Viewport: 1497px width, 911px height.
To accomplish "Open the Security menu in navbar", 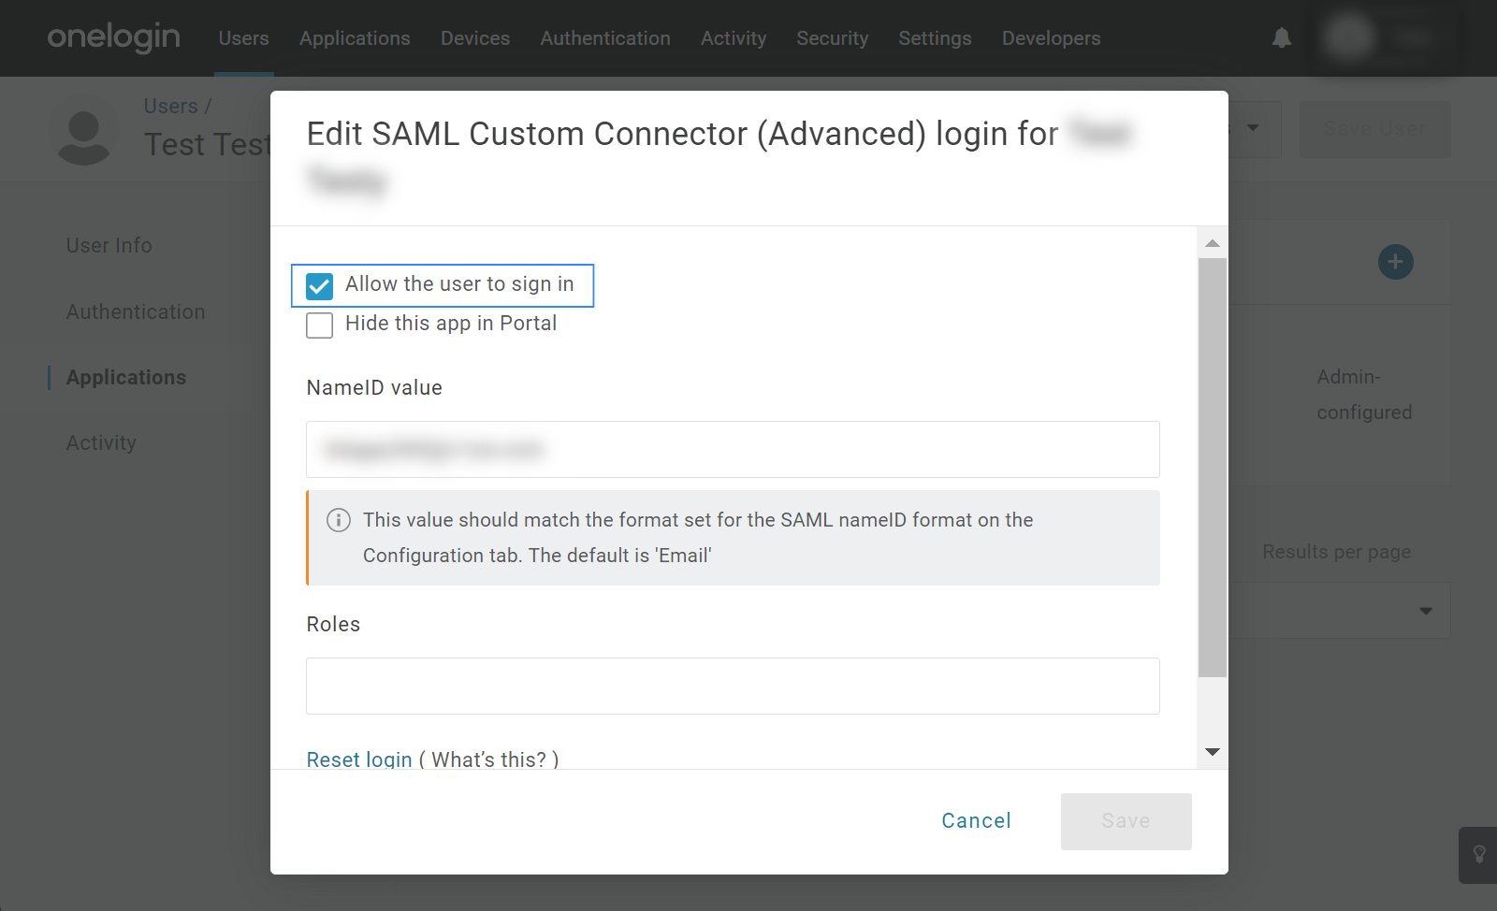I will tap(832, 38).
